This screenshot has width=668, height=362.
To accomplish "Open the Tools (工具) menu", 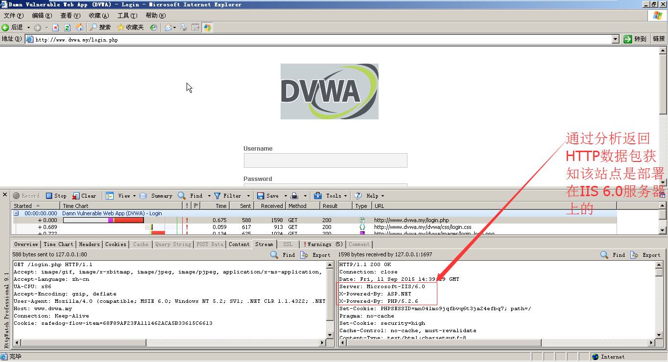I will tap(127, 16).
